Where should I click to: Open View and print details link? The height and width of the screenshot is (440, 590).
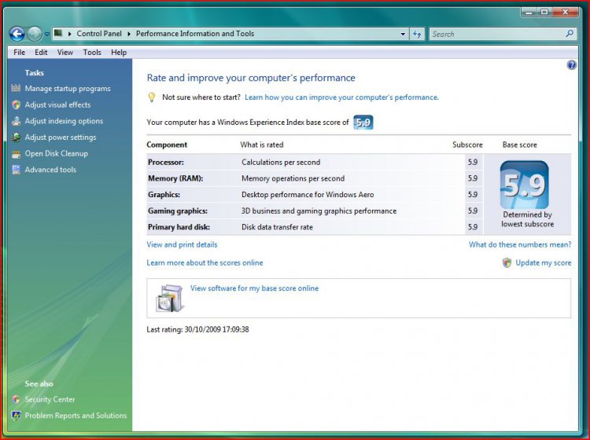183,244
